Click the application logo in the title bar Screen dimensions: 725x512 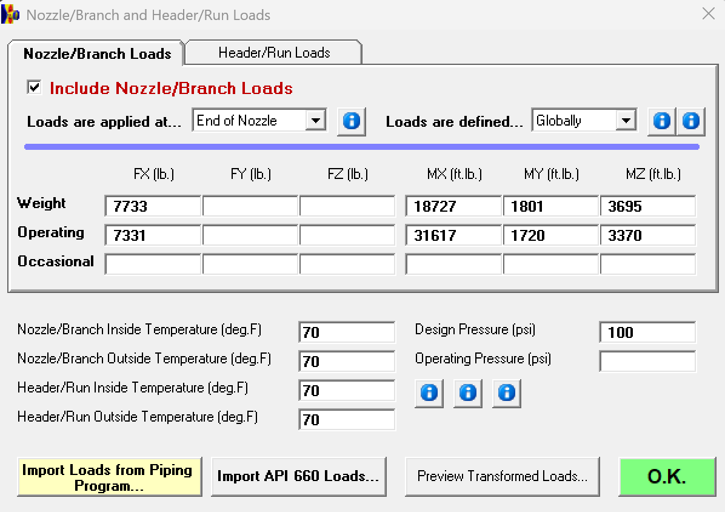coord(10,13)
